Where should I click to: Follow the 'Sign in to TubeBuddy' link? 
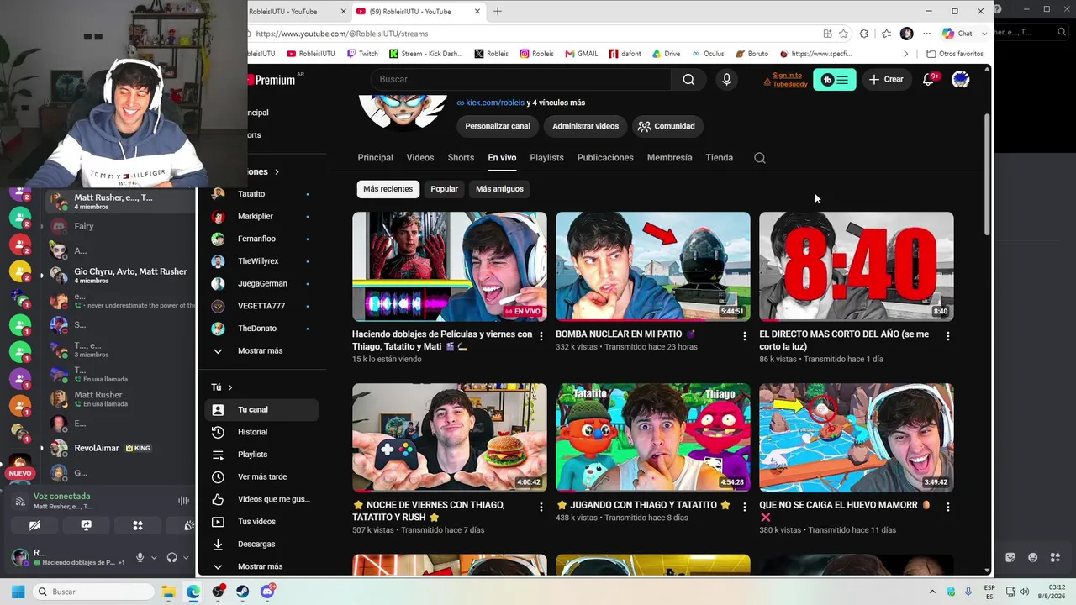pyautogui.click(x=788, y=80)
